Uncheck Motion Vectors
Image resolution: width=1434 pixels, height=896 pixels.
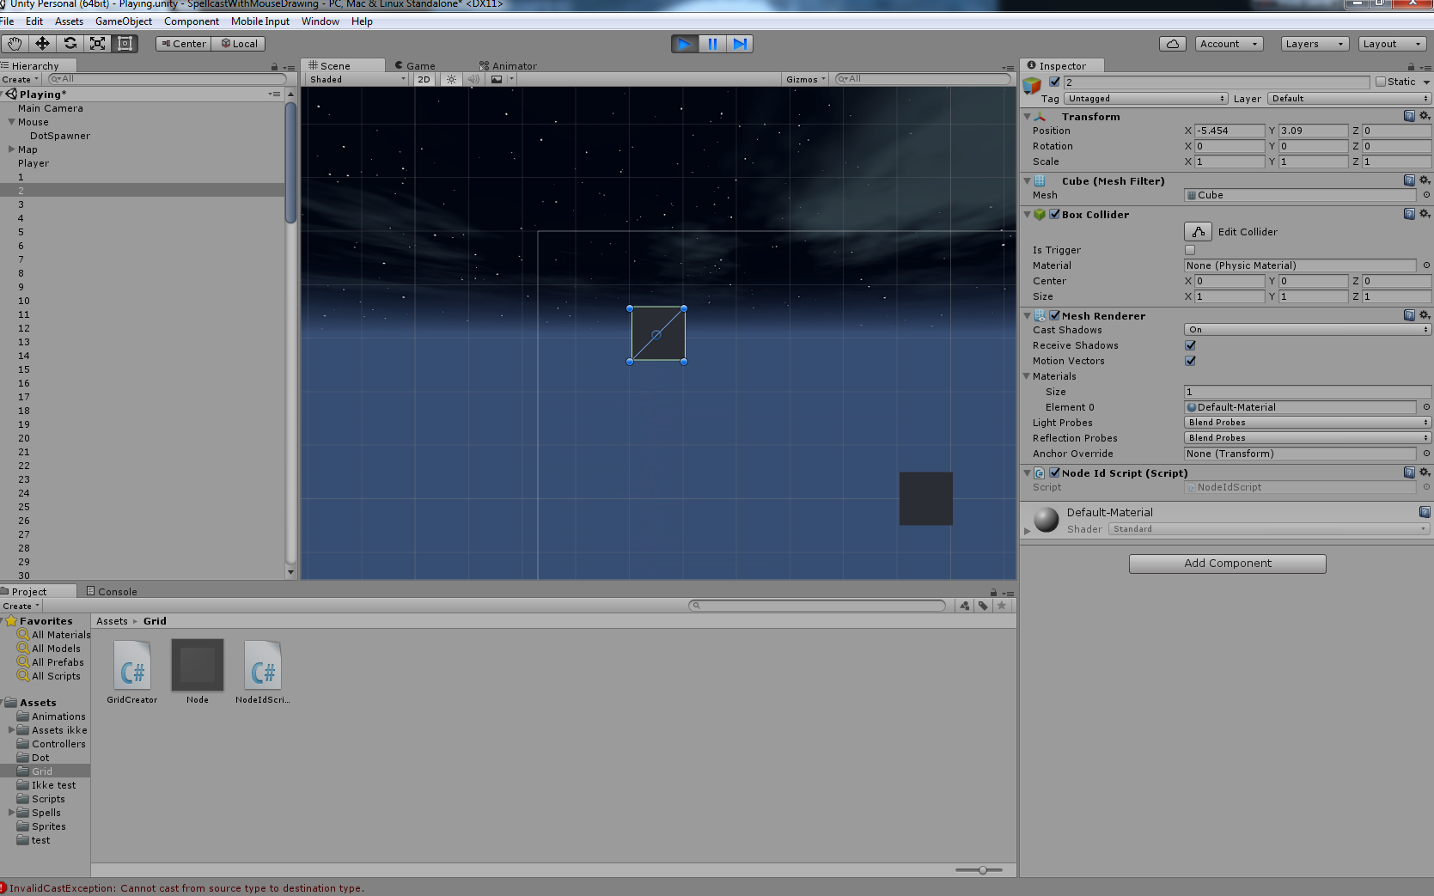pos(1190,361)
